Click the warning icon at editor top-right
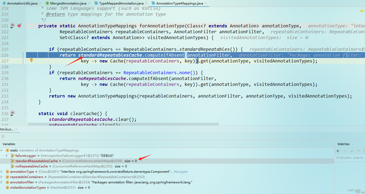Image resolution: width=365 pixels, height=194 pixels. 362,10
